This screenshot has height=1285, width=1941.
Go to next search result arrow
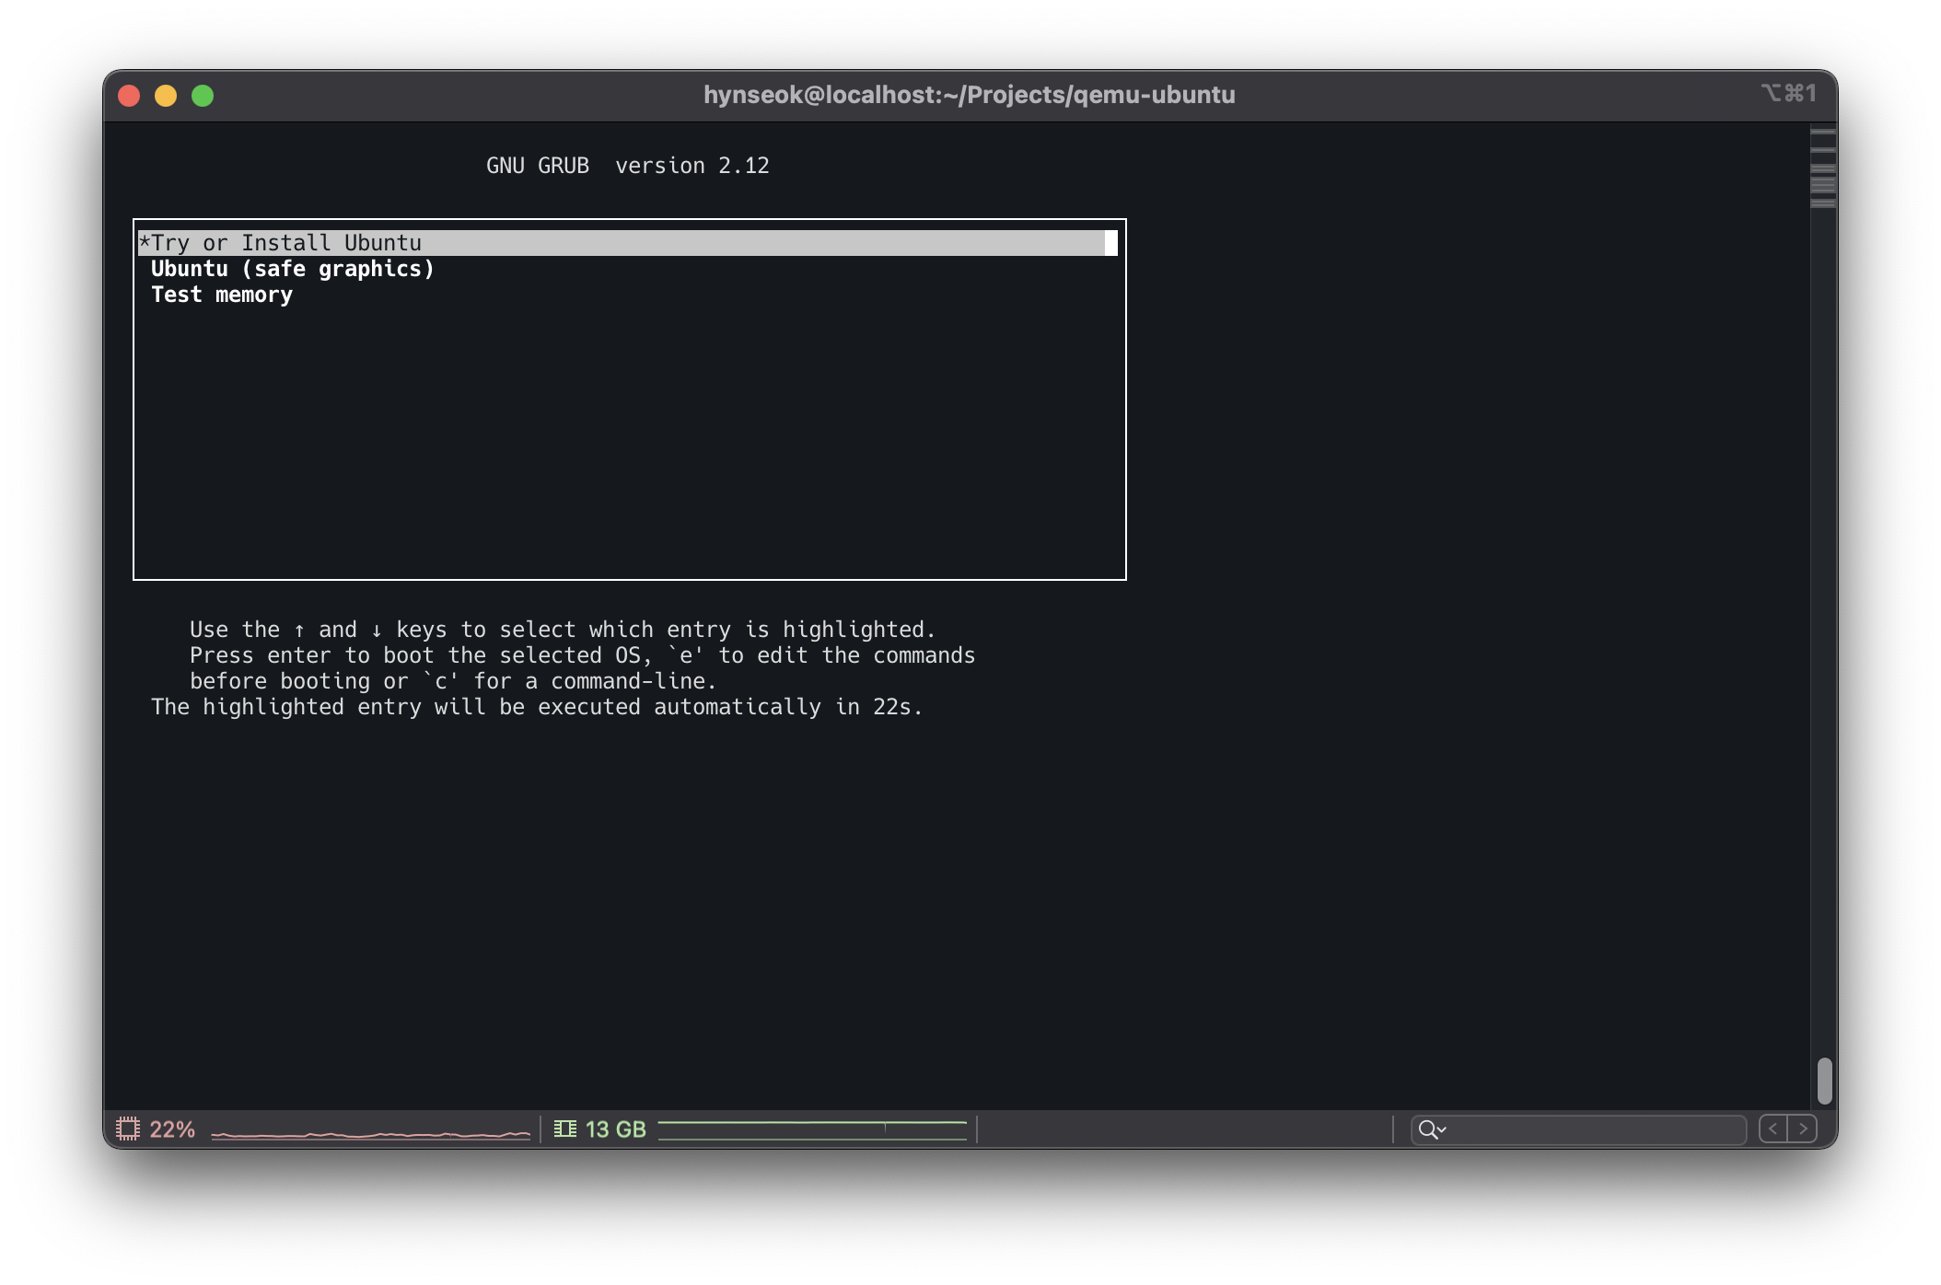(x=1803, y=1129)
